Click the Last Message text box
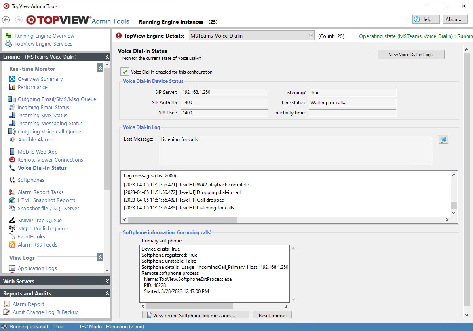 (296, 150)
